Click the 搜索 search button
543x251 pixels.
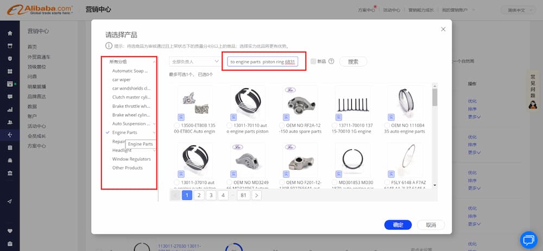[x=353, y=62]
